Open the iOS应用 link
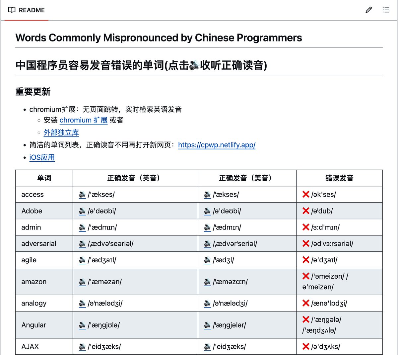 coord(42,157)
